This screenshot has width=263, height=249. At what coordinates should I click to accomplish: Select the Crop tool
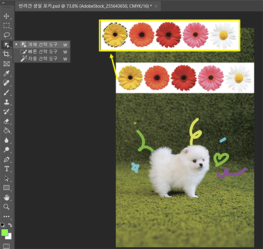point(6,54)
